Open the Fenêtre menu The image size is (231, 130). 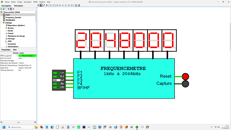[x=42, y=2]
